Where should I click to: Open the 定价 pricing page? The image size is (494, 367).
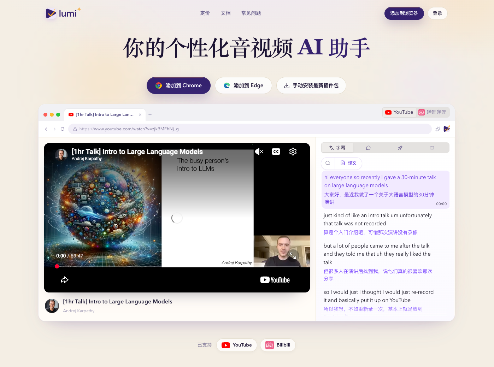pos(205,13)
